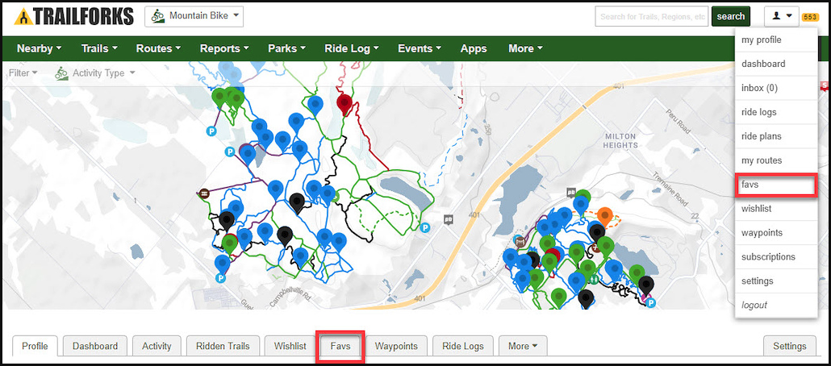The height and width of the screenshot is (366, 831).
Task: Select my routes from user menu
Action: pyautogui.click(x=776, y=160)
